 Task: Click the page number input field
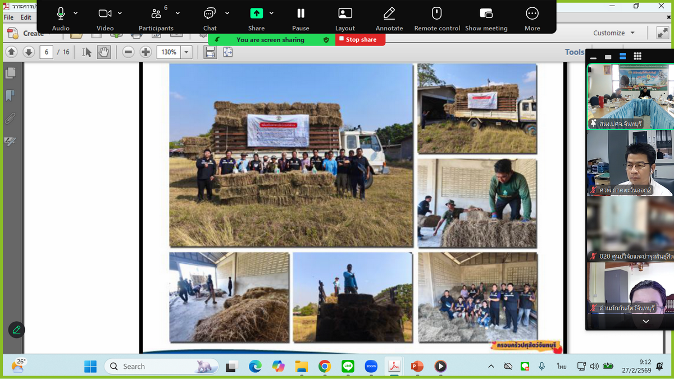tap(46, 52)
